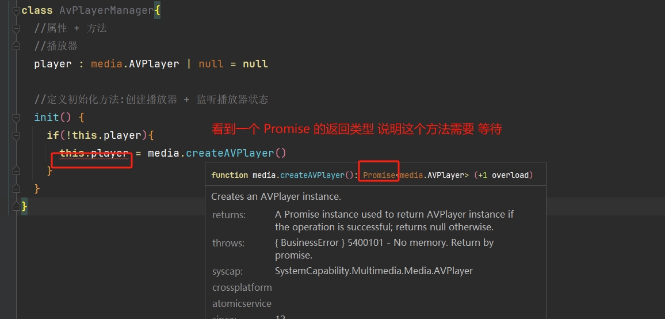Toggle fold marker beside the //属性 + 方法 comment
The image size is (665, 319).
coord(16,28)
